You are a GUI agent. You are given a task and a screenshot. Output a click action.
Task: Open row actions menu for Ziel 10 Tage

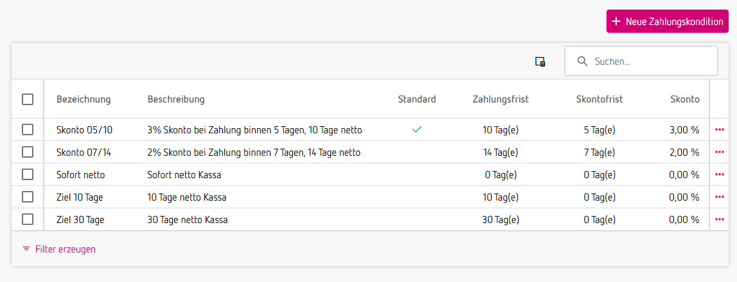[720, 197]
